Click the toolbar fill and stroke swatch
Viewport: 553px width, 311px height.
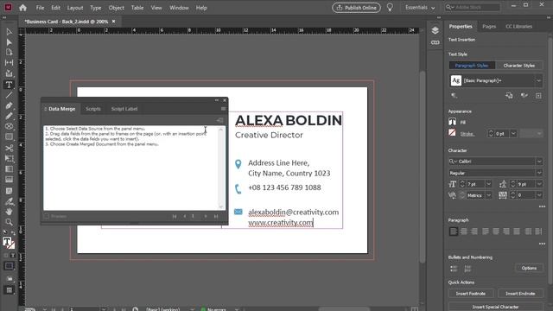[9, 243]
